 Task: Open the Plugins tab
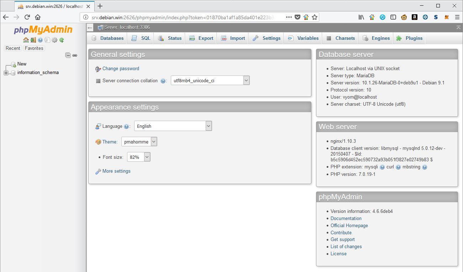click(x=409, y=38)
